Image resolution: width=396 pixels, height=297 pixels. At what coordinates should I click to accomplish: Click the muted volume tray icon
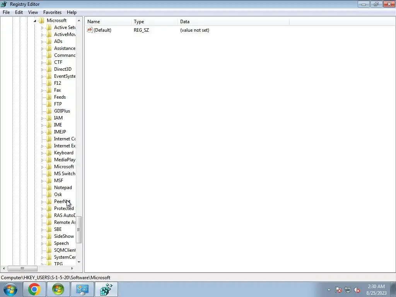coord(357,290)
